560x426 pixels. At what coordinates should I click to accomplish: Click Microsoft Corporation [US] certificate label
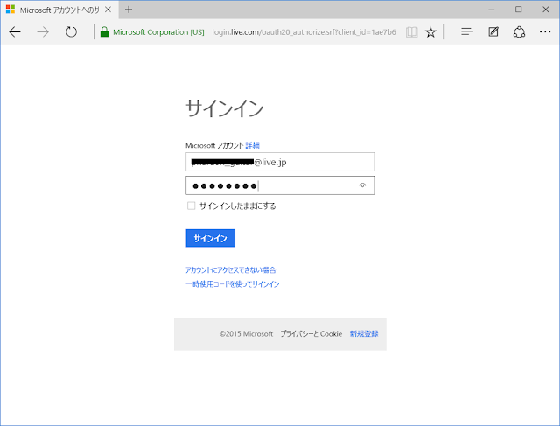pyautogui.click(x=158, y=32)
